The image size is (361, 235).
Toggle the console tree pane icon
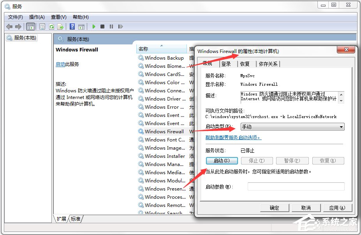(30, 26)
